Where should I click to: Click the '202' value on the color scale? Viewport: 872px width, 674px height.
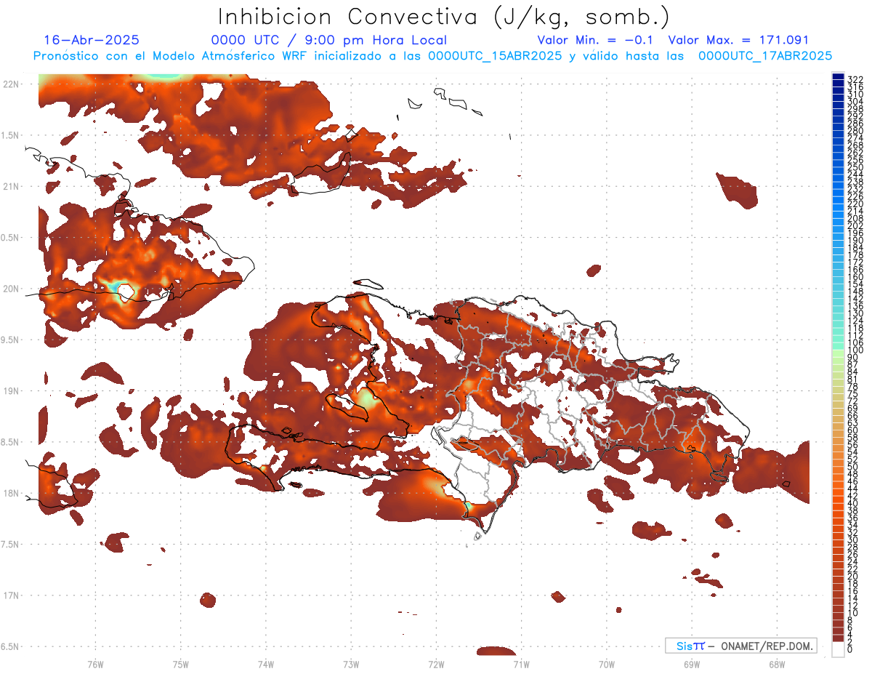[855, 225]
